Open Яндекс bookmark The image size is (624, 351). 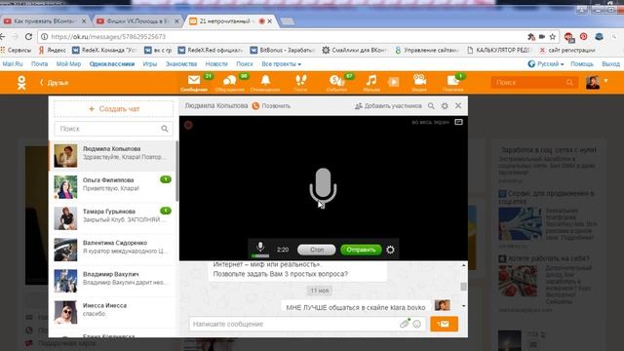pos(52,50)
